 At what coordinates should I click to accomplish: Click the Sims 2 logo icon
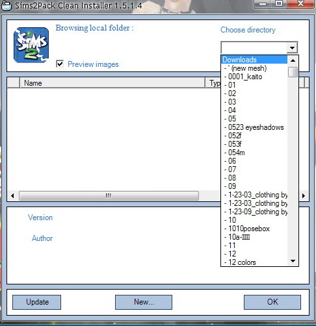[x=31, y=45]
